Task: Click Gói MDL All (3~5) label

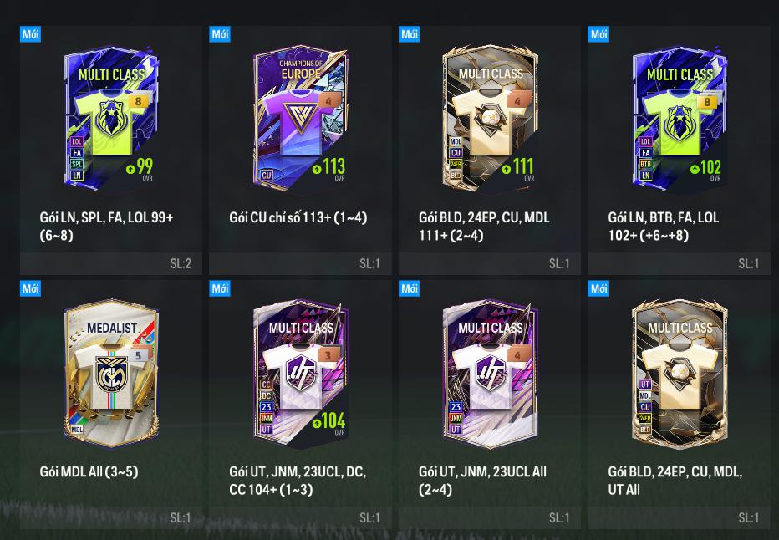Action: [89, 472]
